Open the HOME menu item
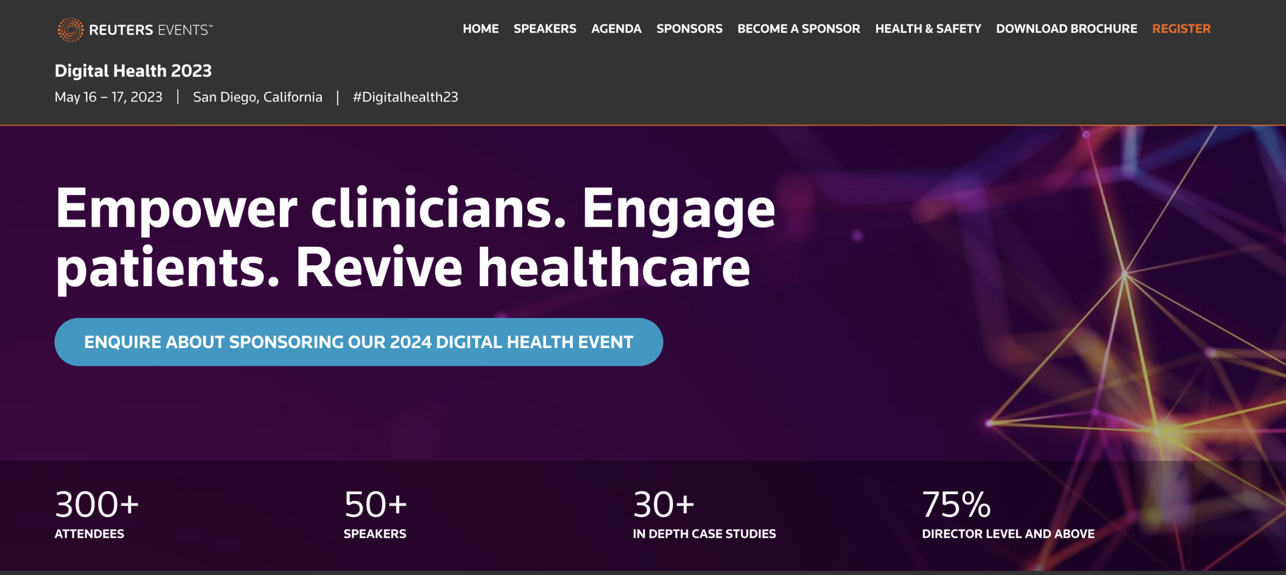Viewport: 1286px width, 575px height. pyautogui.click(x=481, y=29)
